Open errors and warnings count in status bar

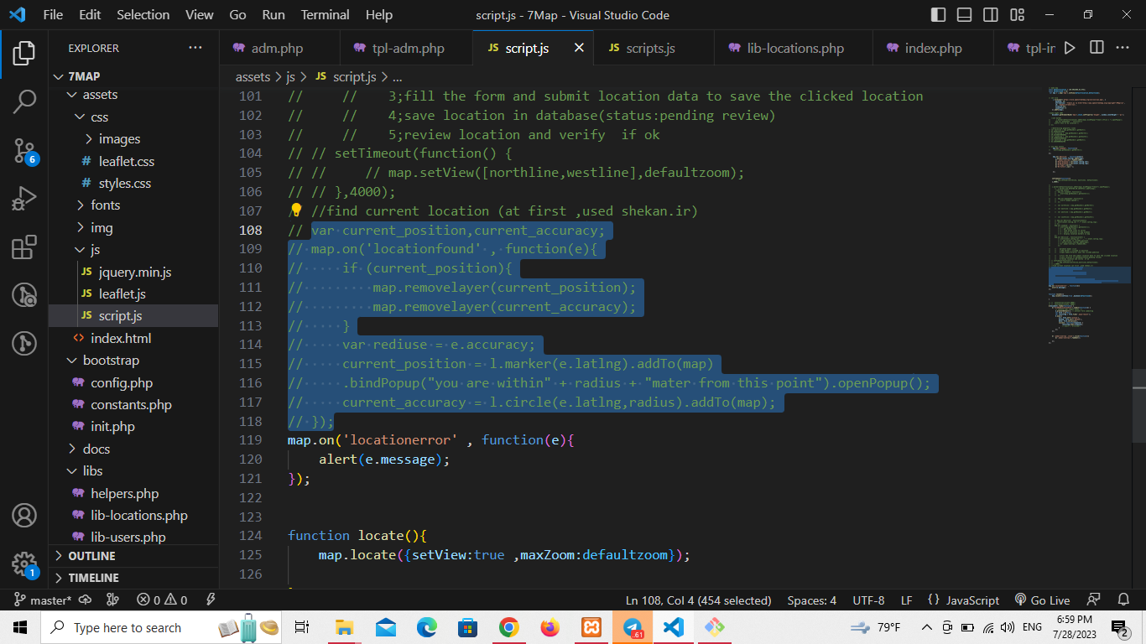(x=162, y=600)
